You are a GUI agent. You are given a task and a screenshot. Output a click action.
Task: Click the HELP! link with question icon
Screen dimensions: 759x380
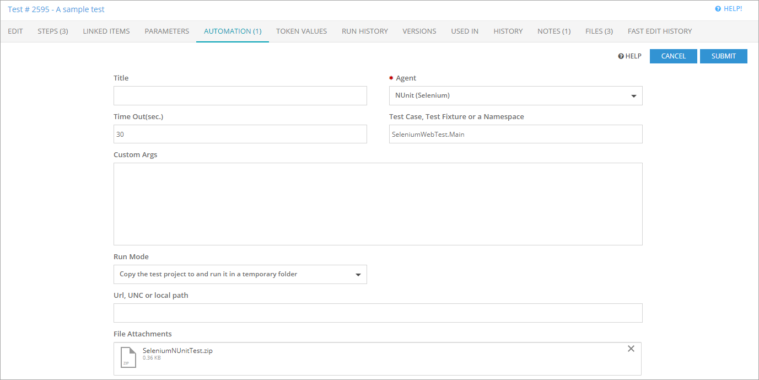[x=728, y=9]
